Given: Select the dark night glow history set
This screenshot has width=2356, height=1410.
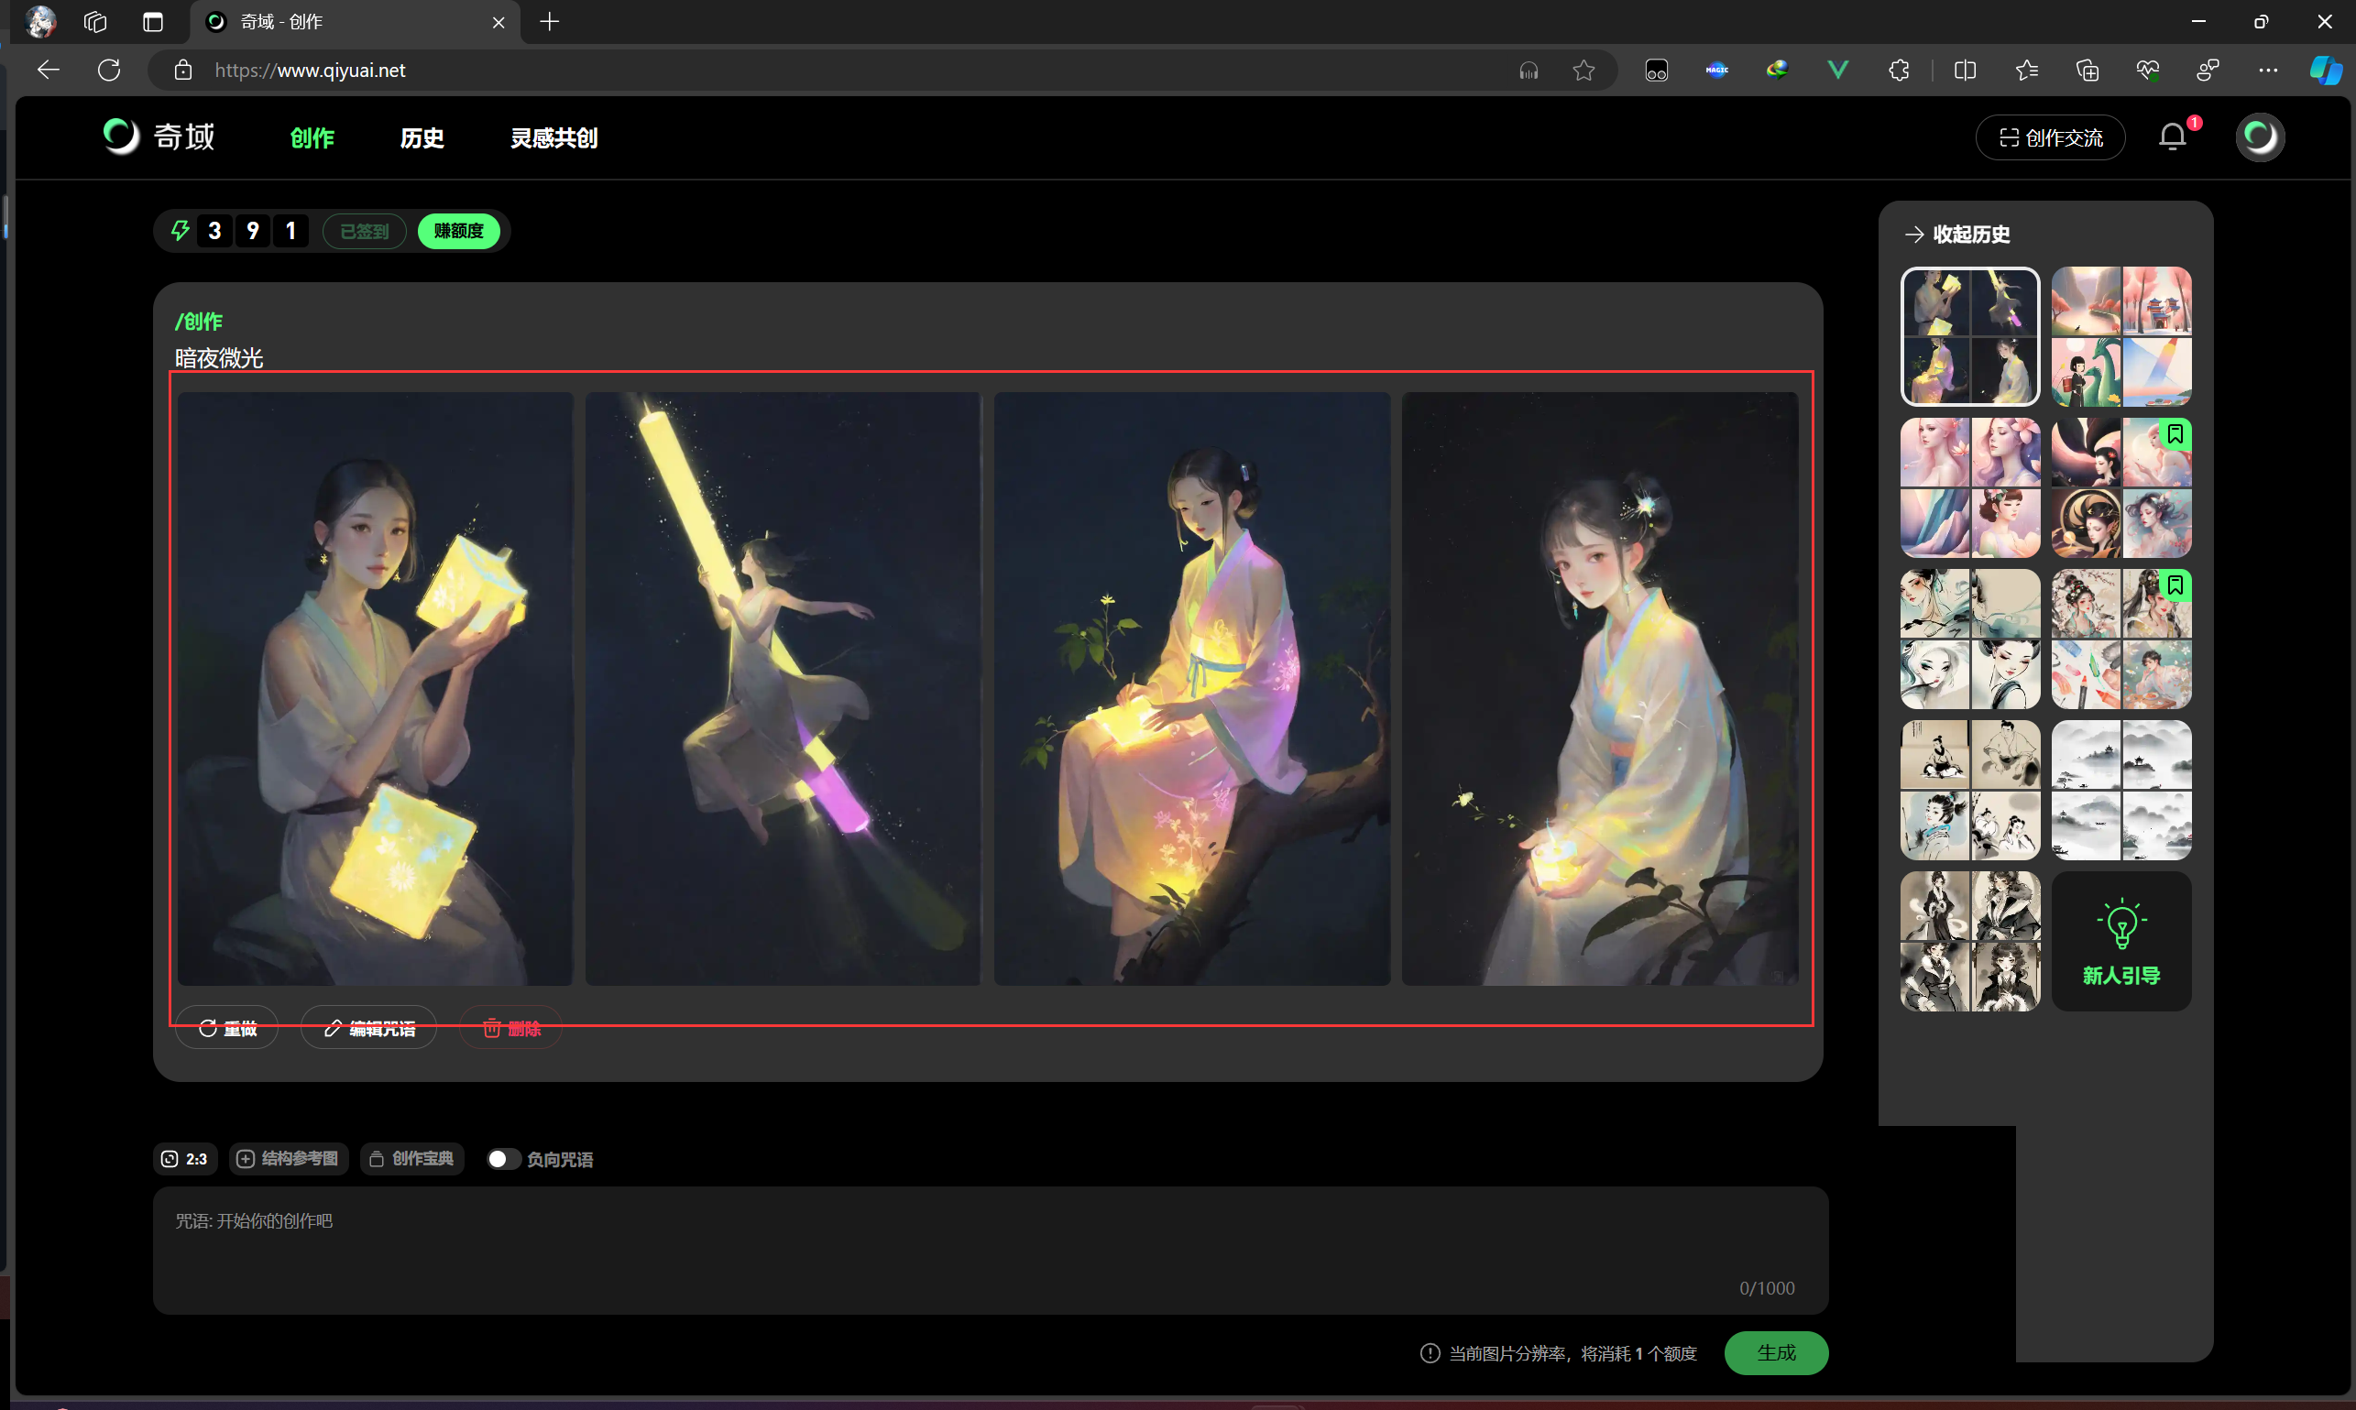Looking at the screenshot, I should (x=1970, y=336).
